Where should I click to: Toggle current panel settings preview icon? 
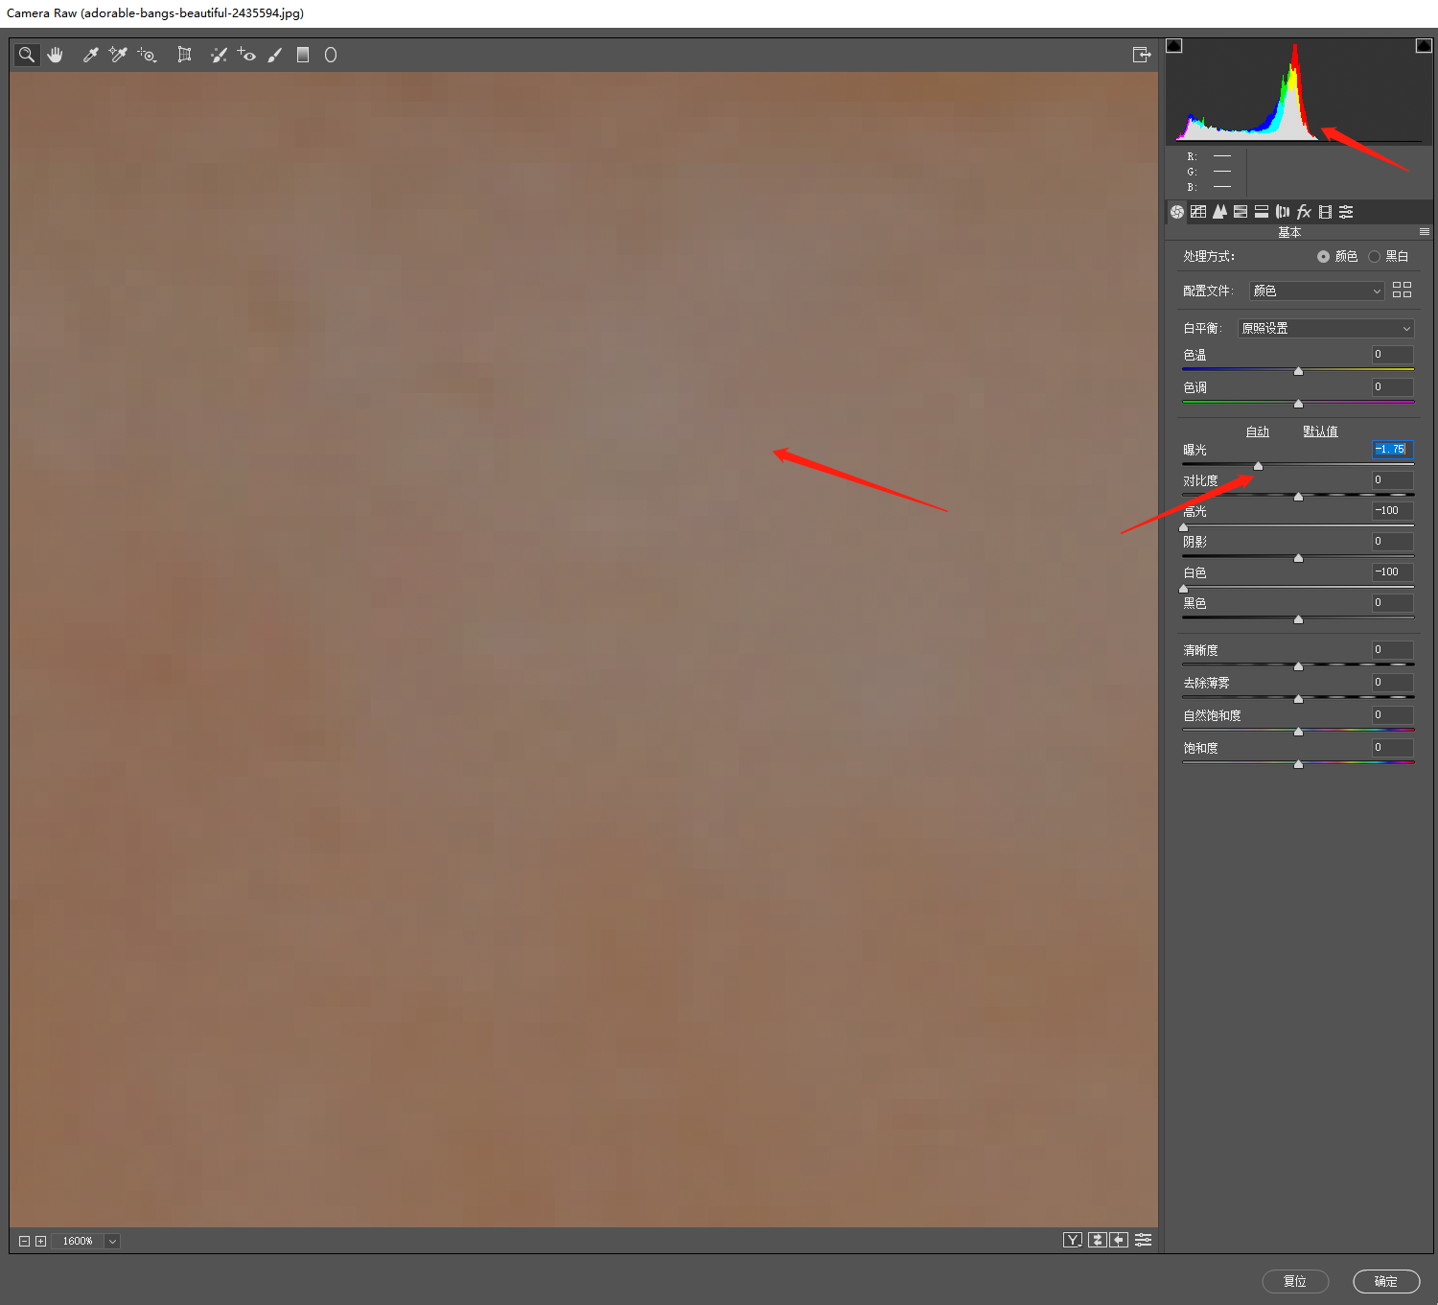1143,1240
